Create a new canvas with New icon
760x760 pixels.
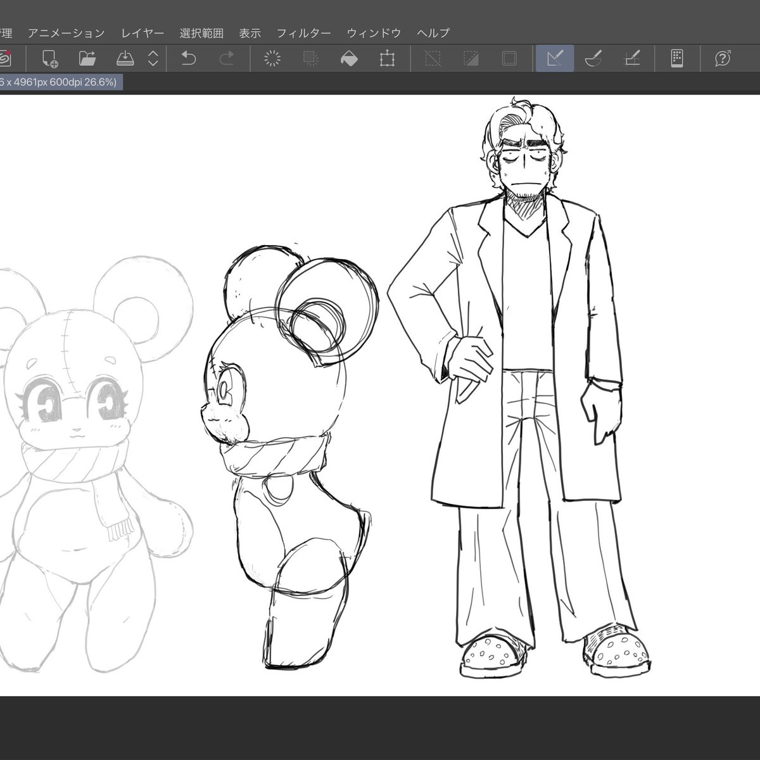coord(50,59)
